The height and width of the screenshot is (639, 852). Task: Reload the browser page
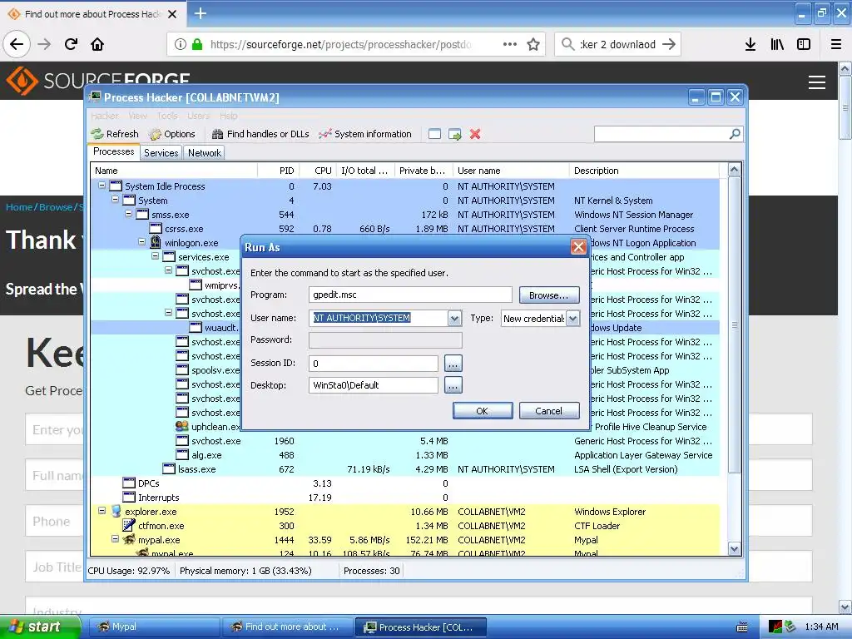[71, 44]
